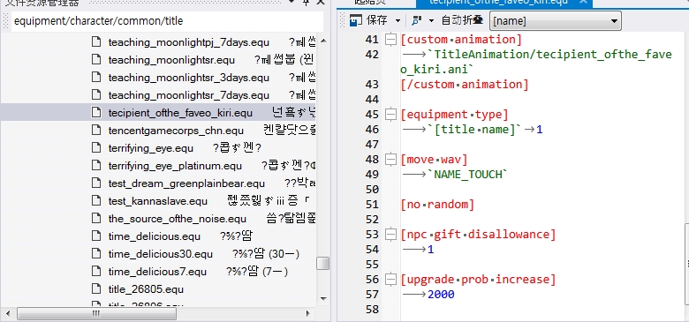Select title_26805.equ in the file list
The width and height of the screenshot is (689, 322).
tap(146, 289)
